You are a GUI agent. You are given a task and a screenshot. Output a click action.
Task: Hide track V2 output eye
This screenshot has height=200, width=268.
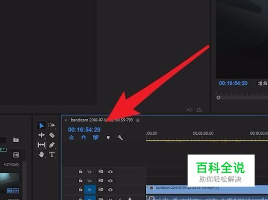point(110,181)
